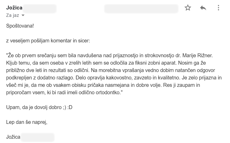The image size is (230, 143).
Task: Click the sender name Jožica in header
Action: pyautogui.click(x=14, y=8)
